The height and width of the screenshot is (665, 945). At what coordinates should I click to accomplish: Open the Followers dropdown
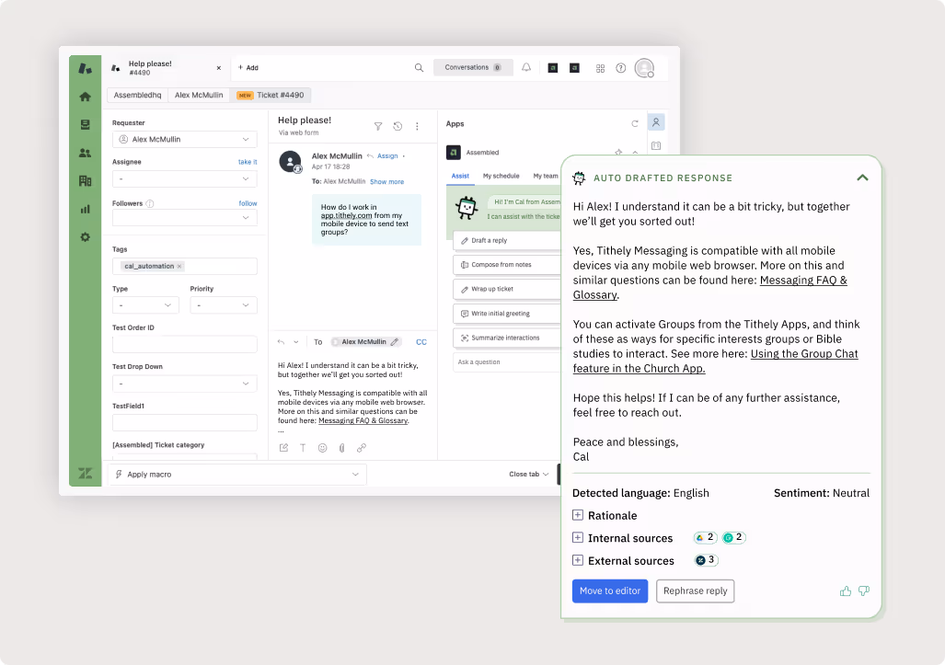184,217
